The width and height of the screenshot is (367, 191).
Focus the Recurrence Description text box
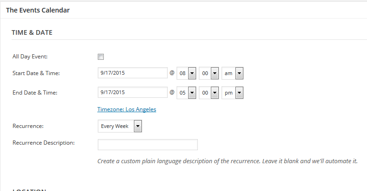(147, 145)
